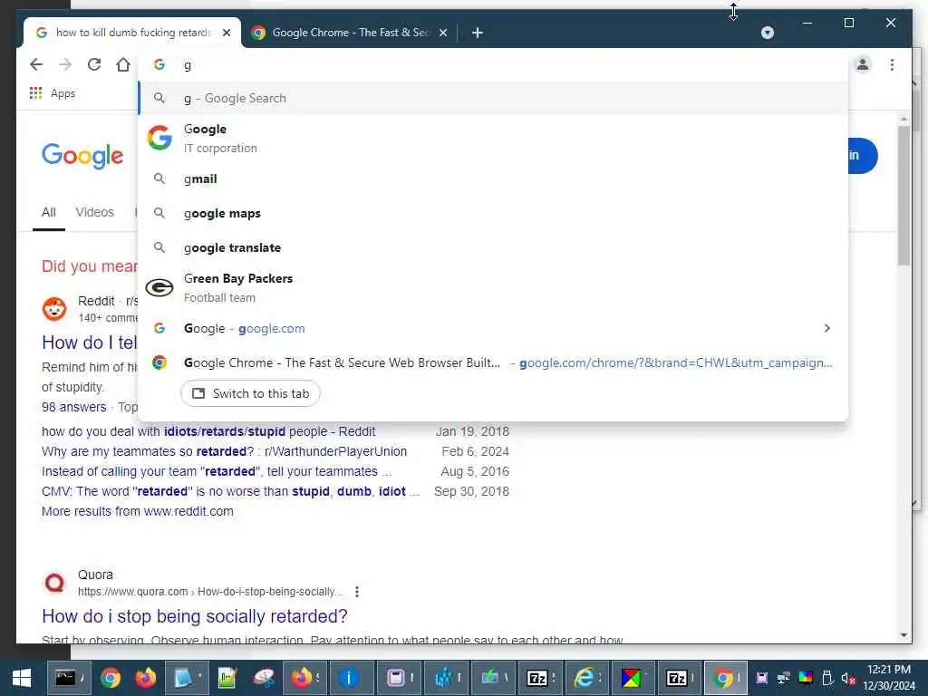The width and height of the screenshot is (928, 696).
Task: Switch to the Videos results tab
Action: click(x=94, y=212)
